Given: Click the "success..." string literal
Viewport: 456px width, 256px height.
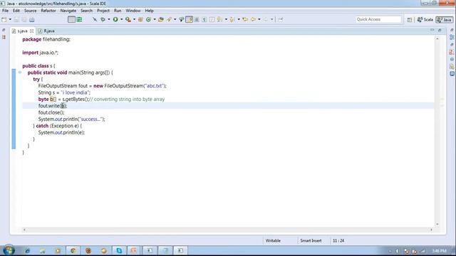Looking at the screenshot, I should 90,119.
